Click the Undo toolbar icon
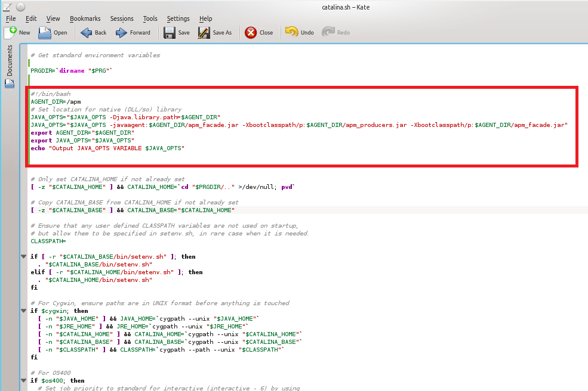The image size is (588, 391). click(293, 31)
